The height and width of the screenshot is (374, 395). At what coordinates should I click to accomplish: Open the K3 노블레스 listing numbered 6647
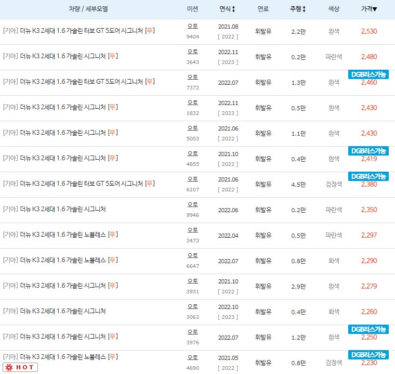pos(60,260)
